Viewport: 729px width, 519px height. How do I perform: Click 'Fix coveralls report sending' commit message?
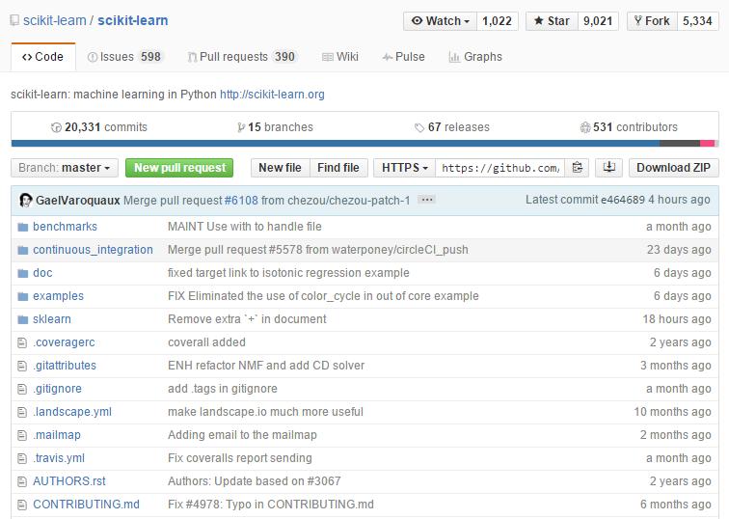[240, 458]
